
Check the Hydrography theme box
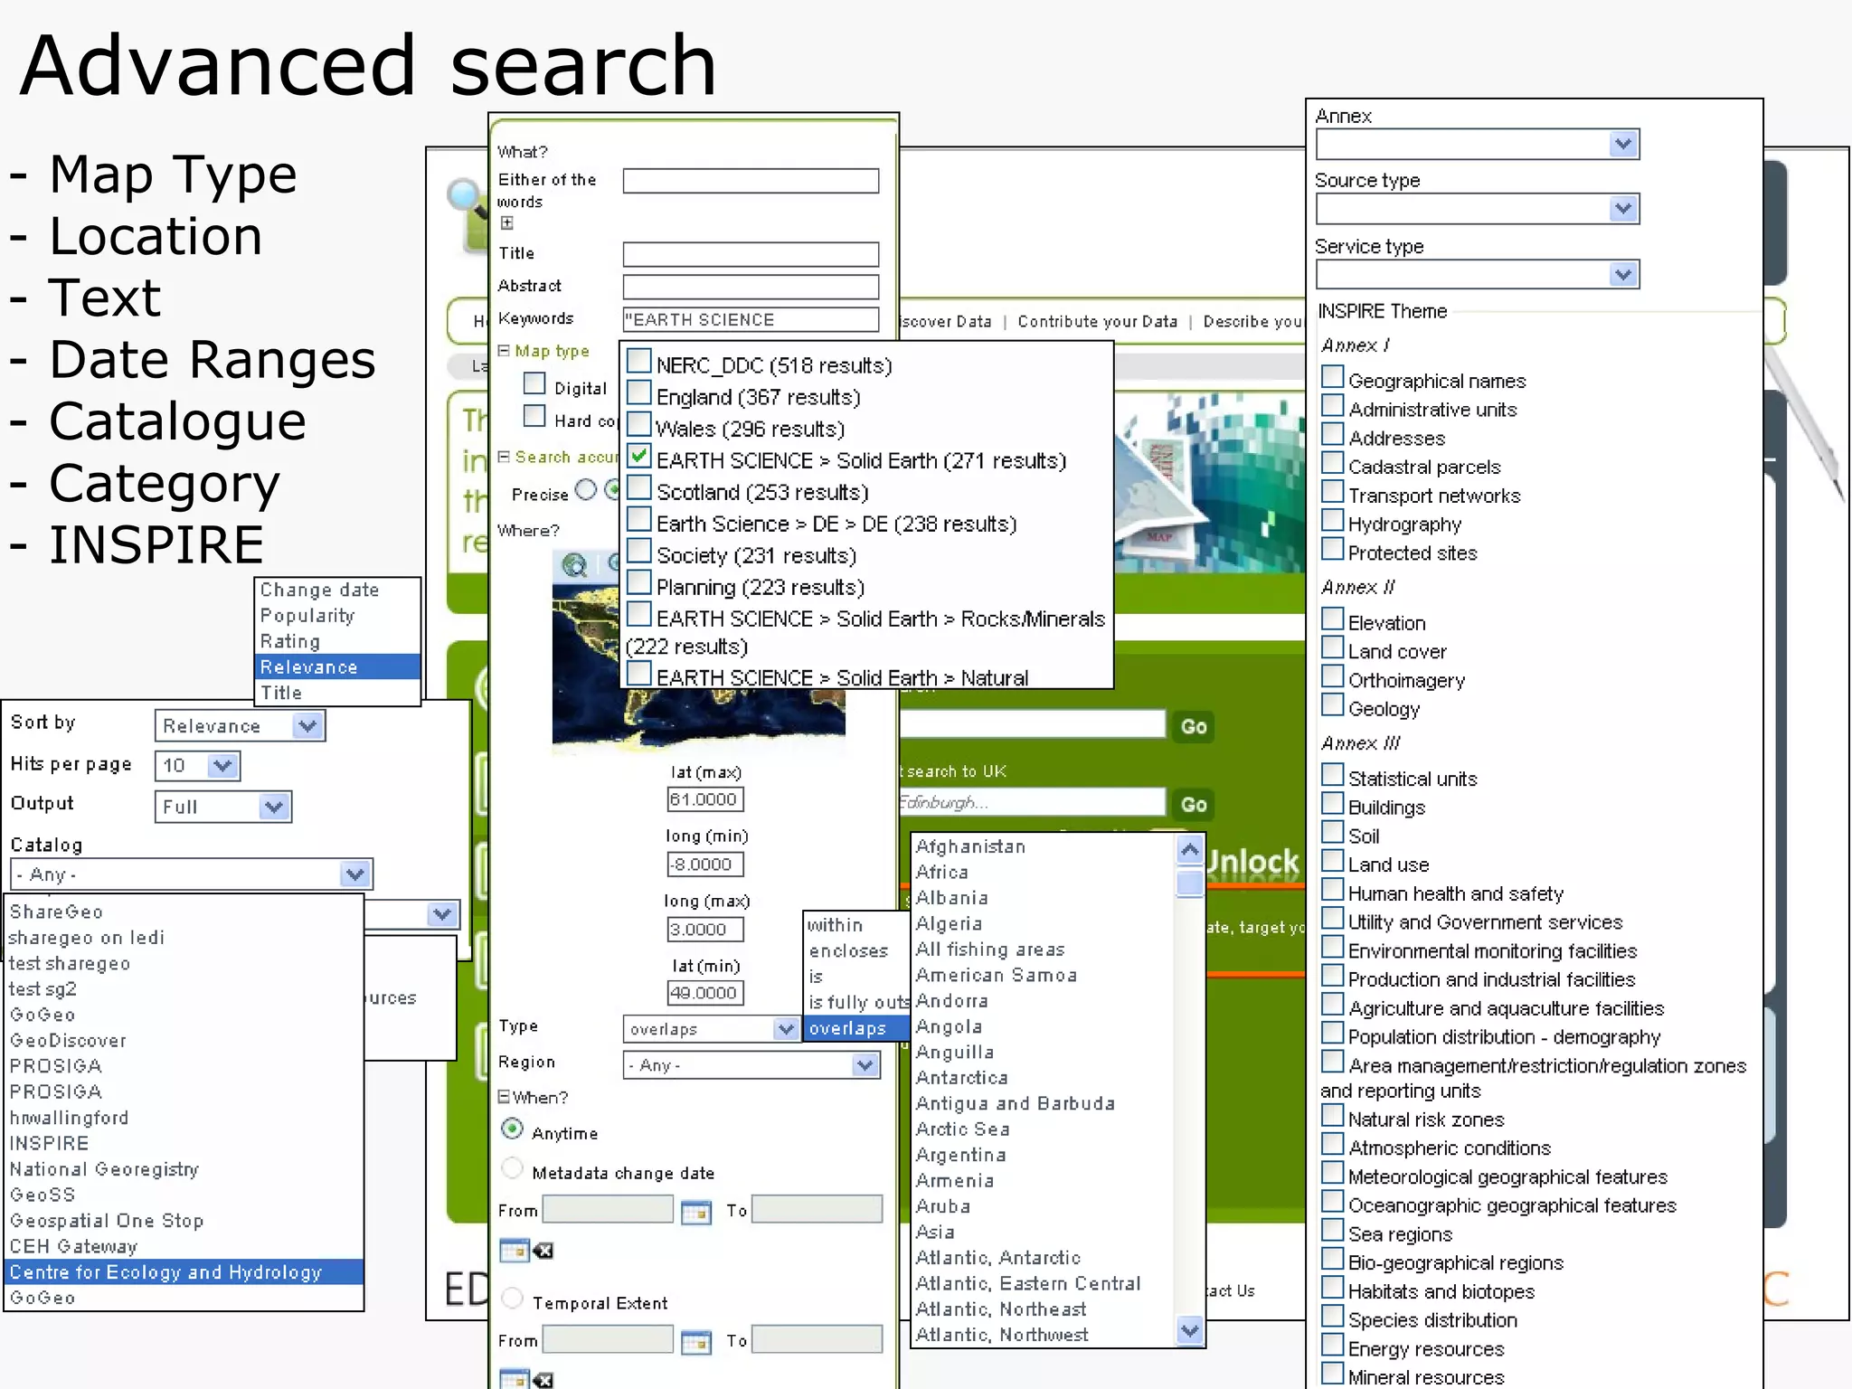[x=1332, y=521]
